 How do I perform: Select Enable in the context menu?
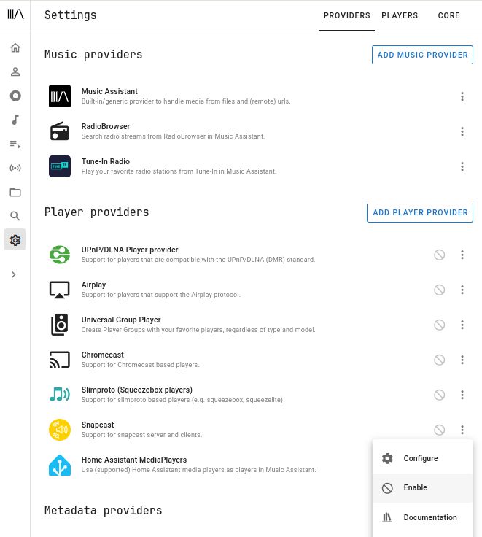(422, 487)
